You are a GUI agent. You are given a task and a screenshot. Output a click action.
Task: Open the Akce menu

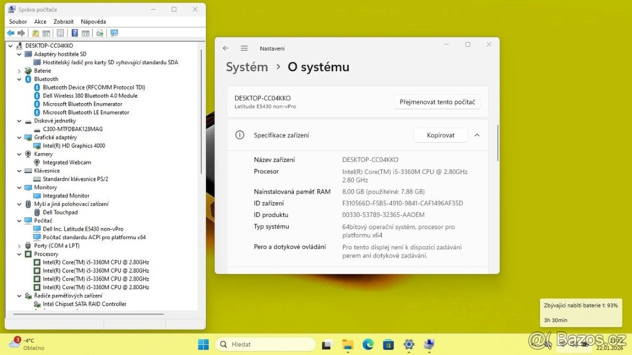point(40,21)
